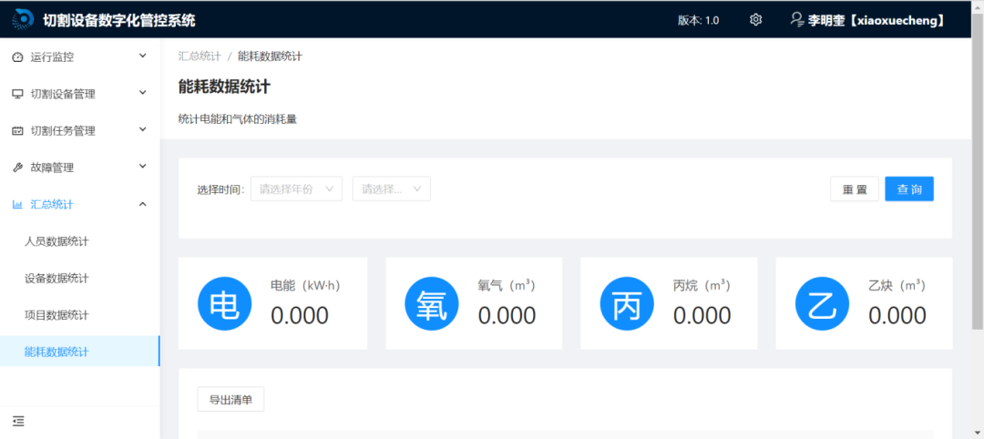Click the 乙炔（m³） card label
The height and width of the screenshot is (439, 984).
coord(897,286)
